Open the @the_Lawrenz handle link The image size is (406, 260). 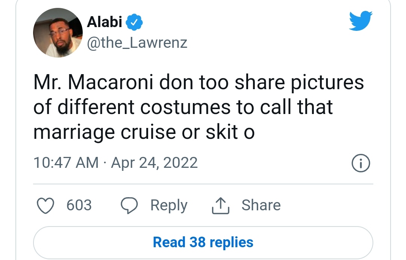pos(137,43)
